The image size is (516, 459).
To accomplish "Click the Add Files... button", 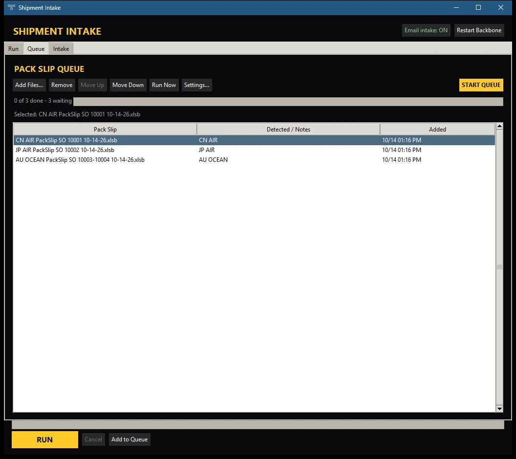I will [29, 85].
